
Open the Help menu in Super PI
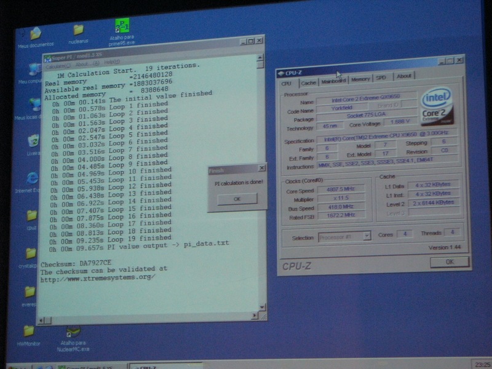coord(112,62)
